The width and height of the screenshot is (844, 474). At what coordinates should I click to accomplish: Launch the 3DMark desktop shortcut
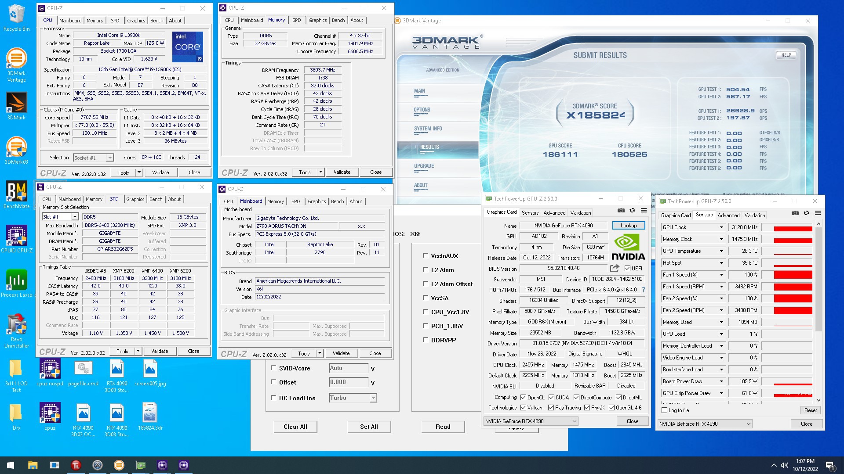click(16, 106)
